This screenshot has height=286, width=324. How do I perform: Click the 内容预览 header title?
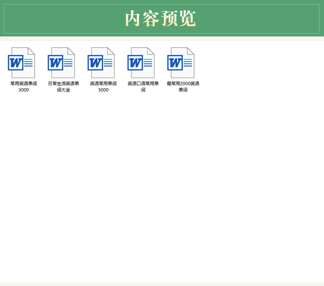tap(160, 18)
